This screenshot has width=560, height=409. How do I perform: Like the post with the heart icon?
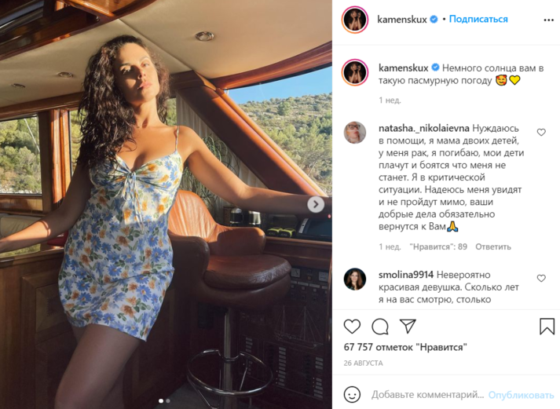click(352, 327)
